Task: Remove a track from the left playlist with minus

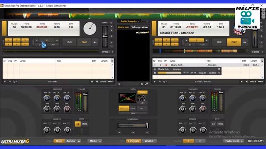Action: tap(10, 82)
